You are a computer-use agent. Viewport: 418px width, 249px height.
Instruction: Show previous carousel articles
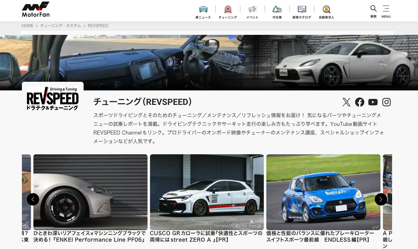point(33,199)
